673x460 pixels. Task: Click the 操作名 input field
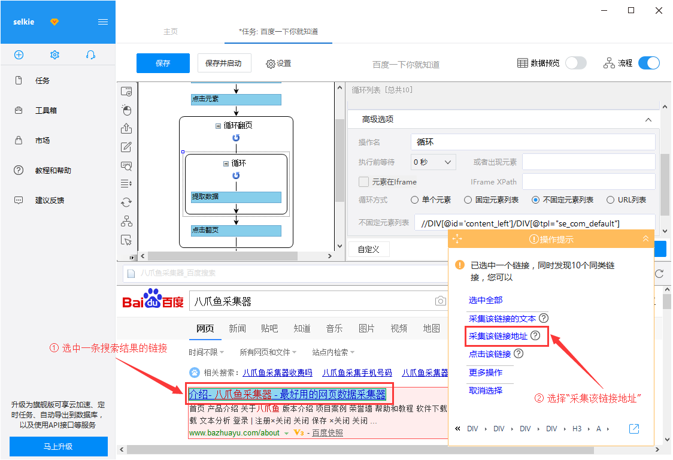[x=533, y=142]
